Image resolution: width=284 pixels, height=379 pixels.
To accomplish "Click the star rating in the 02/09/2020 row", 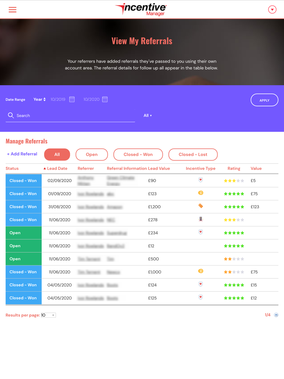I will (x=234, y=181).
